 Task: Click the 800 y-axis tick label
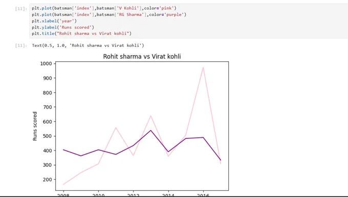click(47, 93)
